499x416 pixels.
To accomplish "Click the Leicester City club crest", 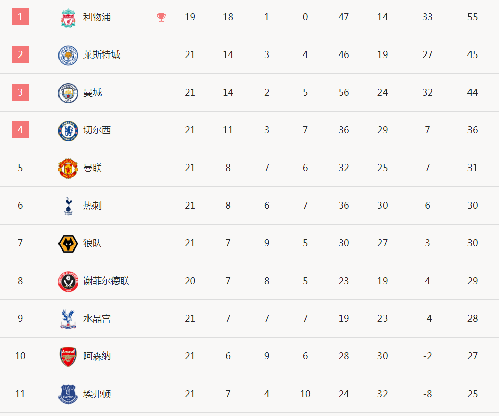I will 68,55.
